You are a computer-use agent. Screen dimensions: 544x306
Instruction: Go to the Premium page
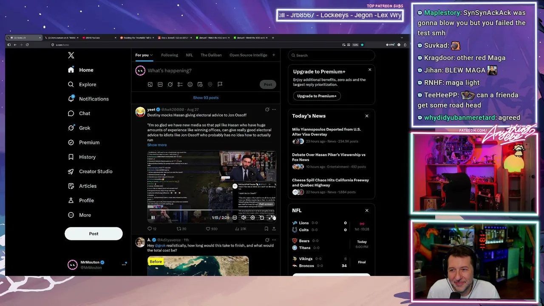84,142
